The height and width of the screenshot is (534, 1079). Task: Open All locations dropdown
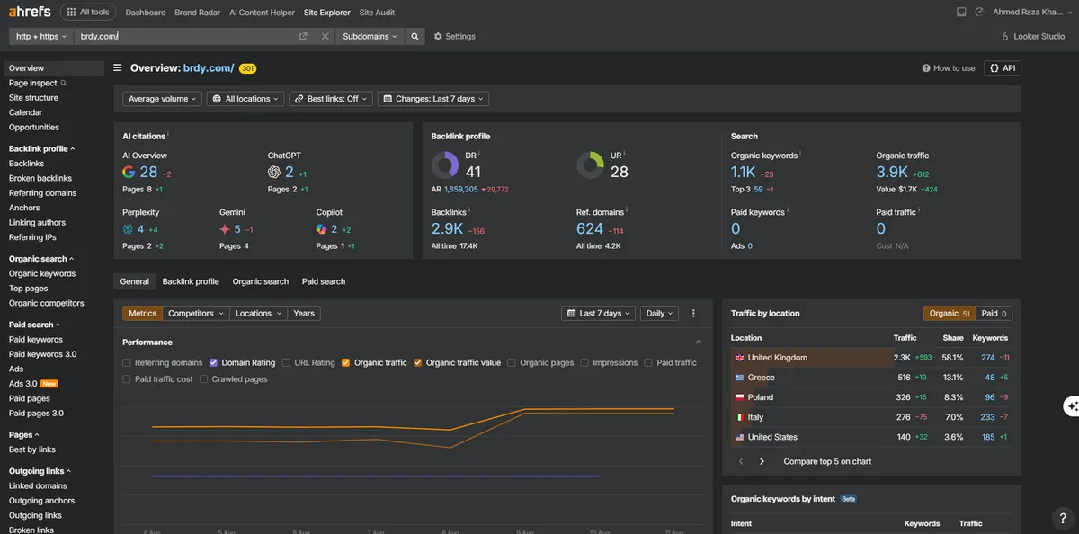[x=245, y=99]
